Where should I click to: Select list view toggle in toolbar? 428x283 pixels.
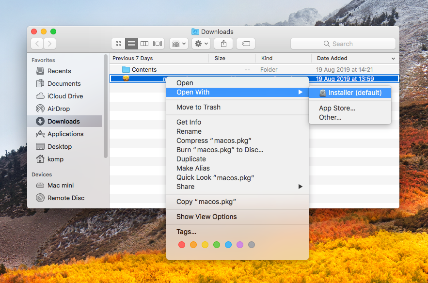131,44
